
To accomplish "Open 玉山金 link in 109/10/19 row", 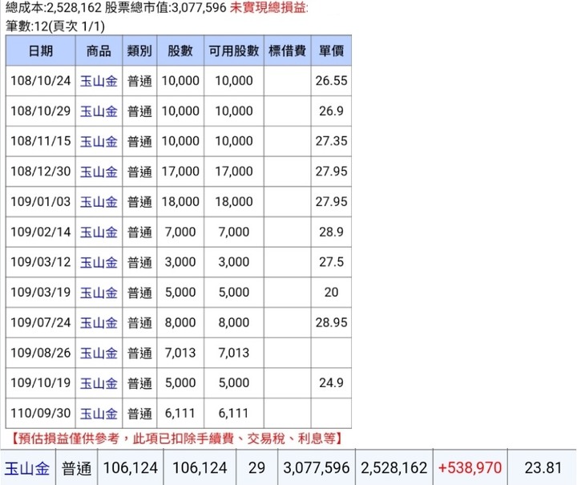I will coord(99,383).
